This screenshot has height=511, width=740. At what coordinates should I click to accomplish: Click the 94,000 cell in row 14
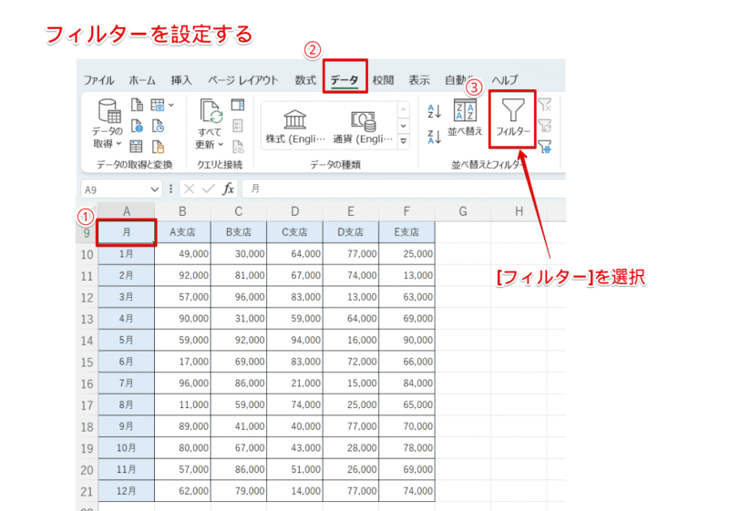coord(295,340)
